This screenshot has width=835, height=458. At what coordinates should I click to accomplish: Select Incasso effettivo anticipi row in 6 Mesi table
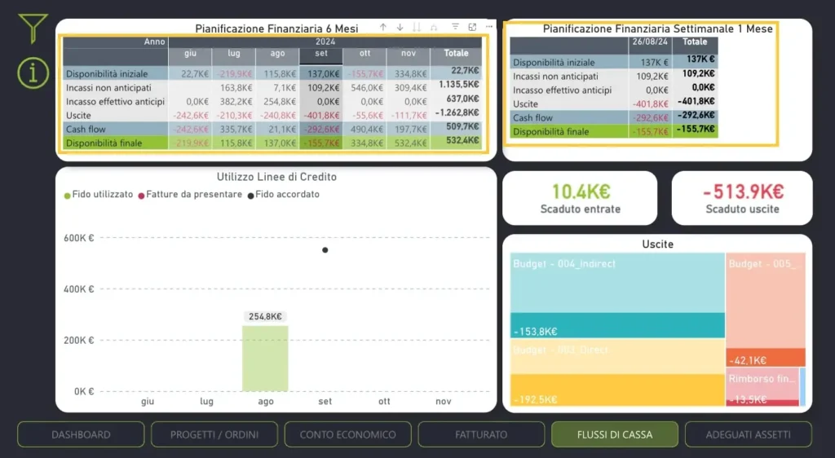(x=272, y=101)
